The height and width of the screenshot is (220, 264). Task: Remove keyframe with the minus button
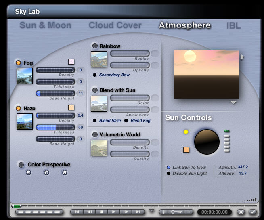(189, 212)
